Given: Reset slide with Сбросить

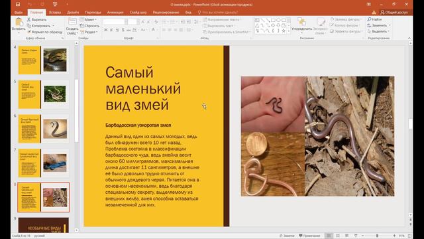Looking at the screenshot, I should [x=89, y=26].
